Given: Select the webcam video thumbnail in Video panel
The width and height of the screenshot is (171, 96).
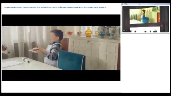Looking at the screenshot, I should click(x=145, y=19).
